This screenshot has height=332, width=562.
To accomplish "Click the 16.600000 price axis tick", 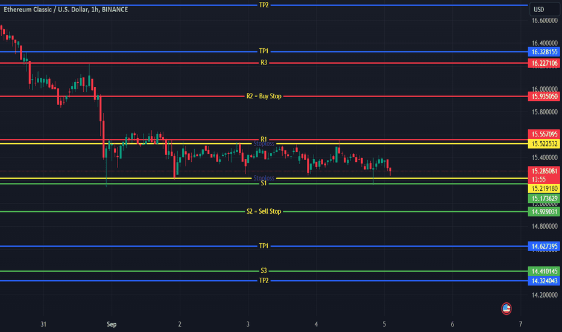I will click(x=544, y=21).
